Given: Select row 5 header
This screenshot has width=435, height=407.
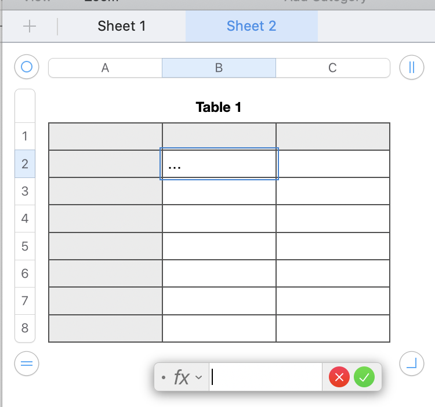Looking at the screenshot, I should click(25, 246).
